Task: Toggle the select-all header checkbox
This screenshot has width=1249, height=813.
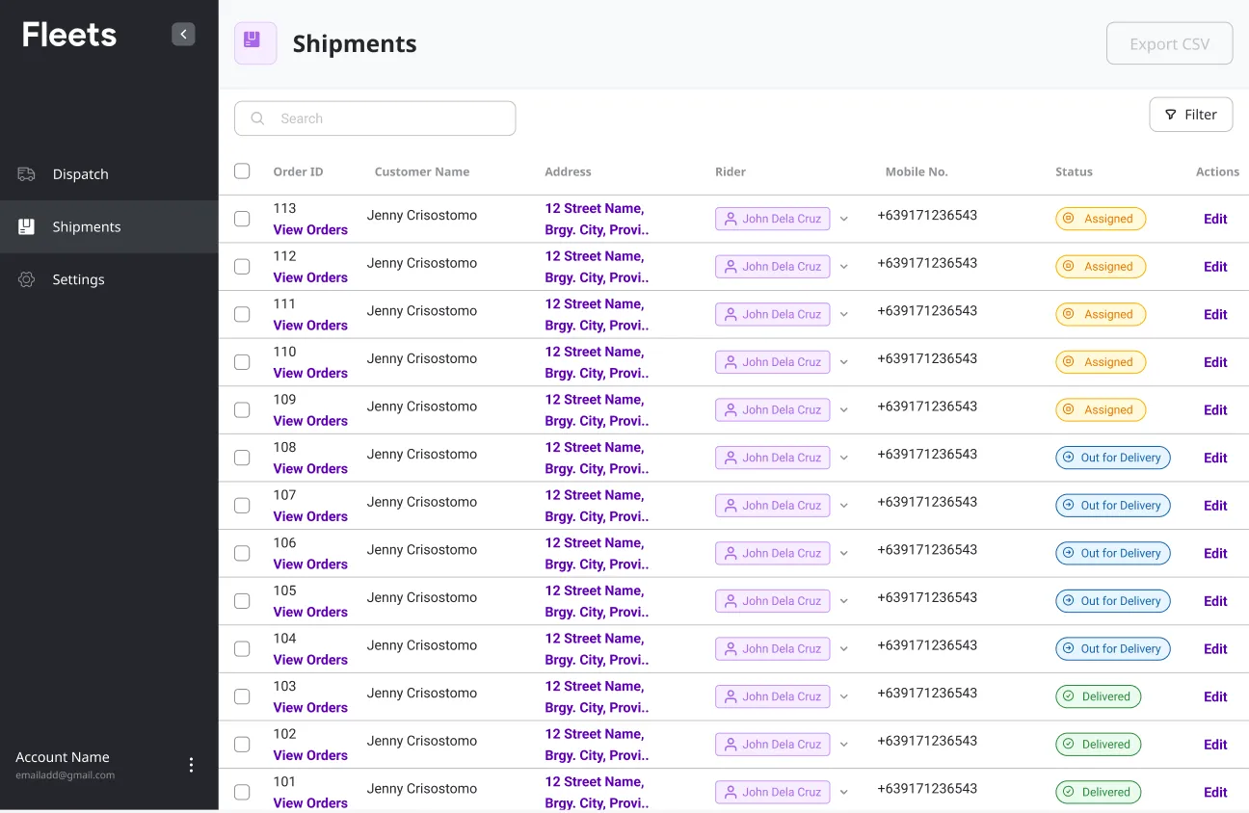Action: coord(242,170)
